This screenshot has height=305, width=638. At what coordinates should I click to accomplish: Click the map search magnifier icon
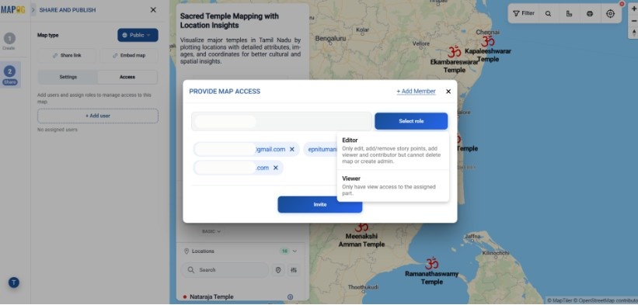coord(548,14)
